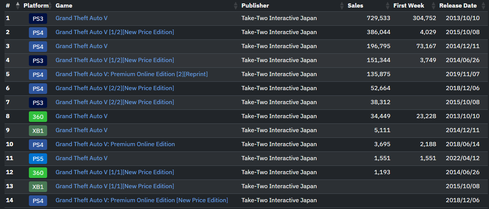Select sales value 38,312
This screenshot has width=489, height=209.
pos(380,102)
